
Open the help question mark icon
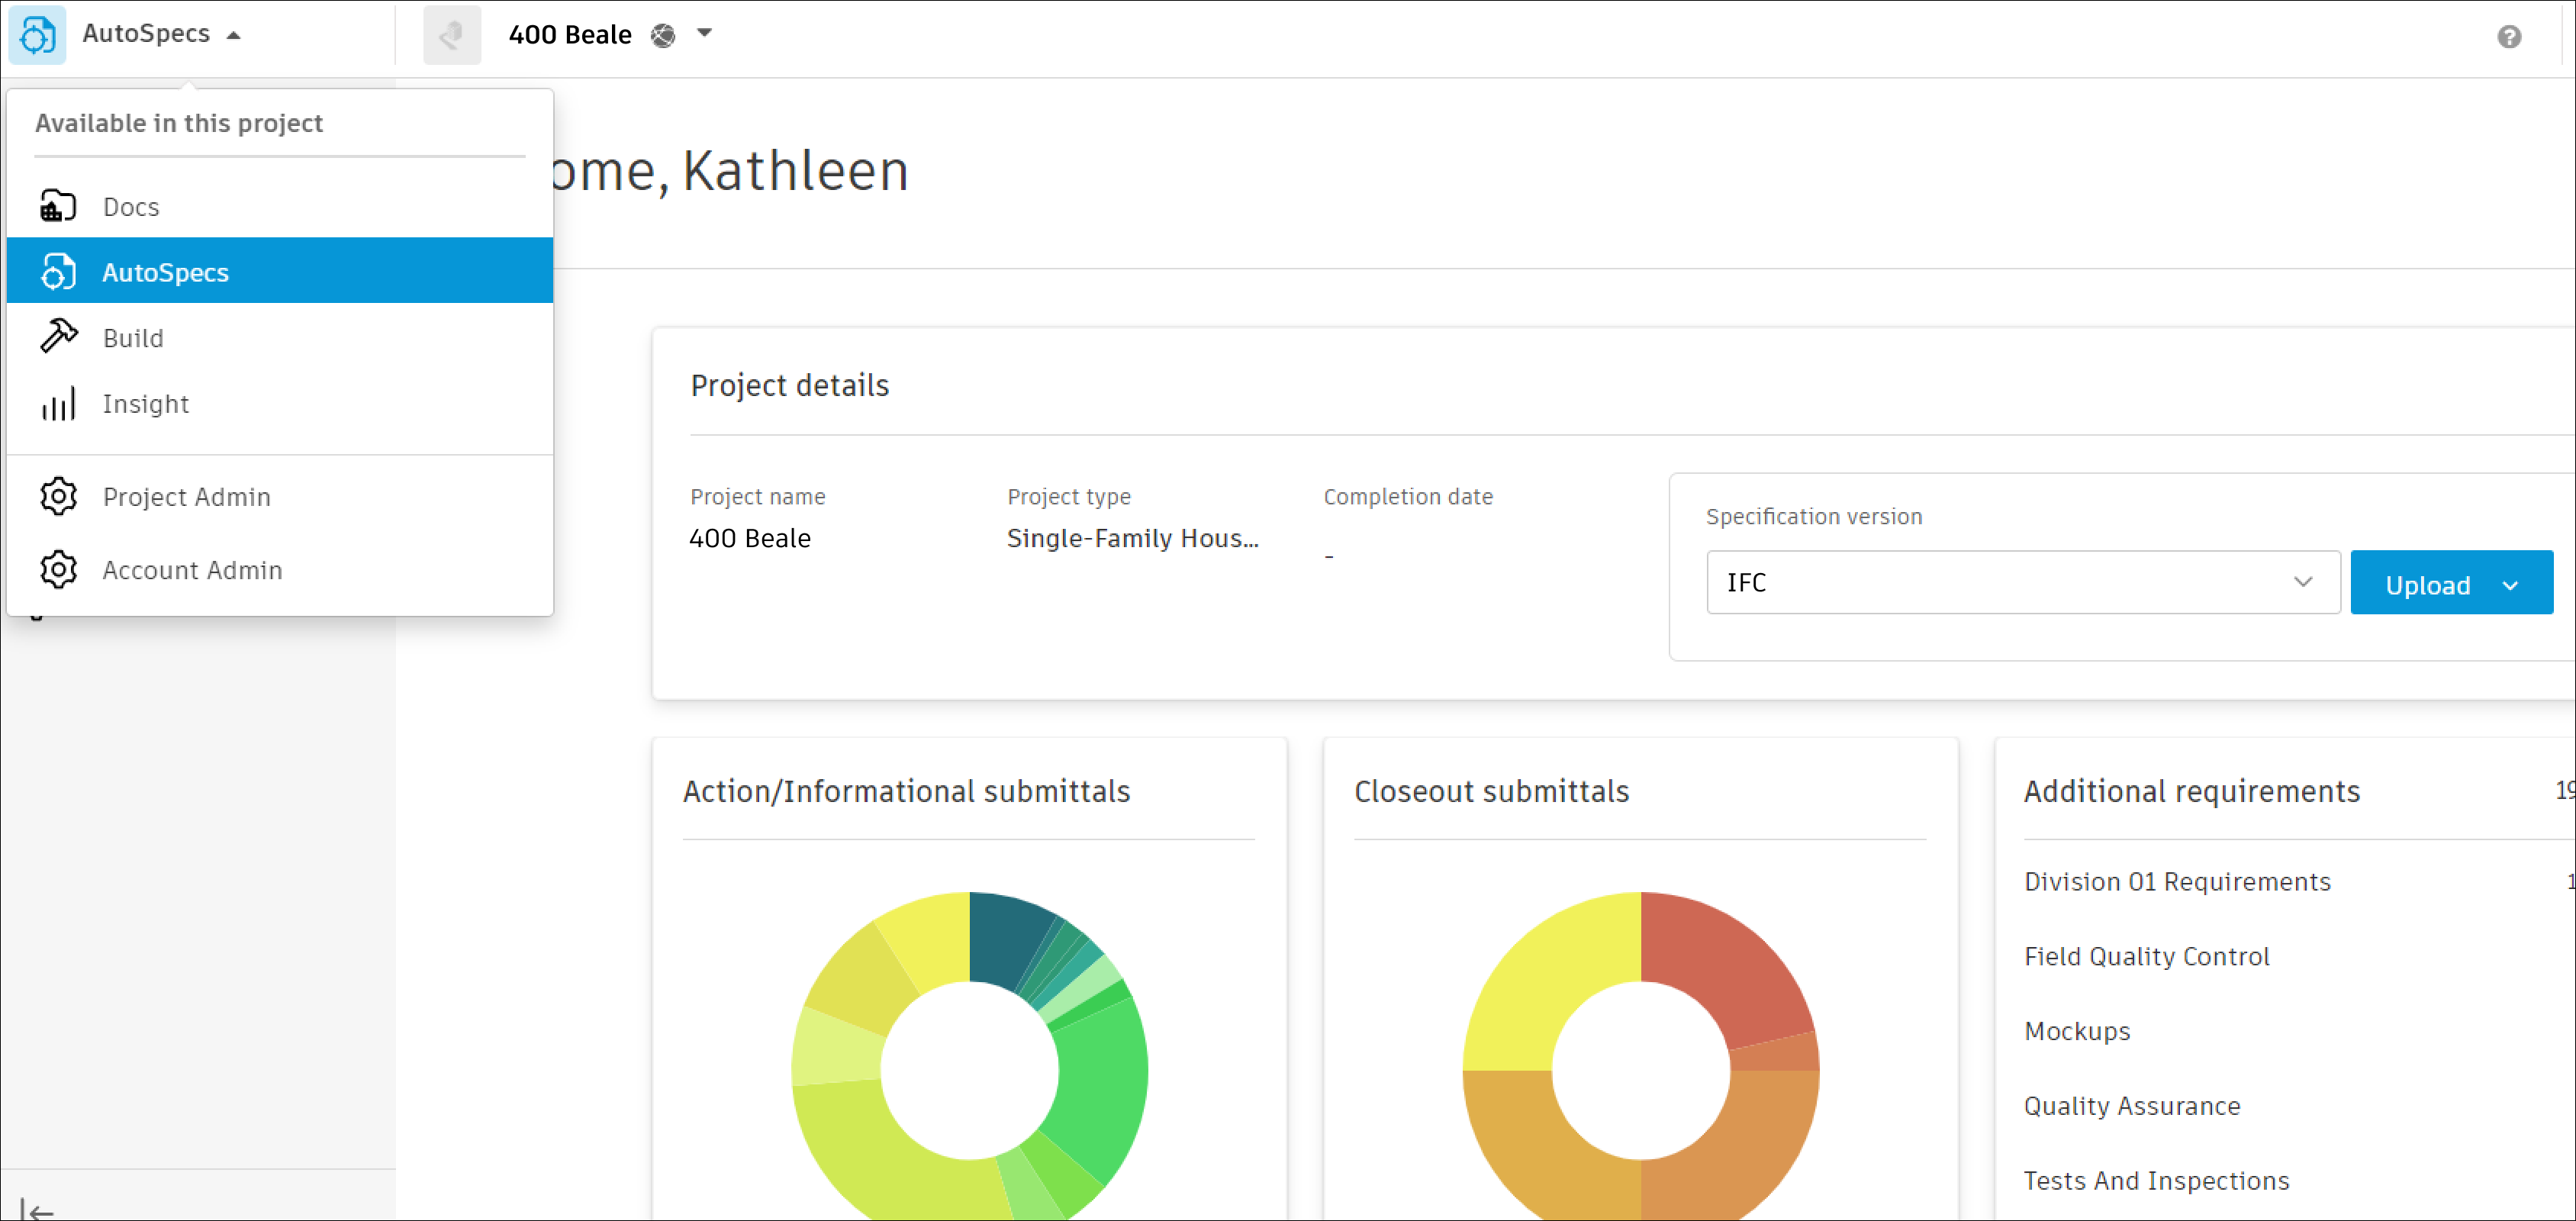(2508, 37)
